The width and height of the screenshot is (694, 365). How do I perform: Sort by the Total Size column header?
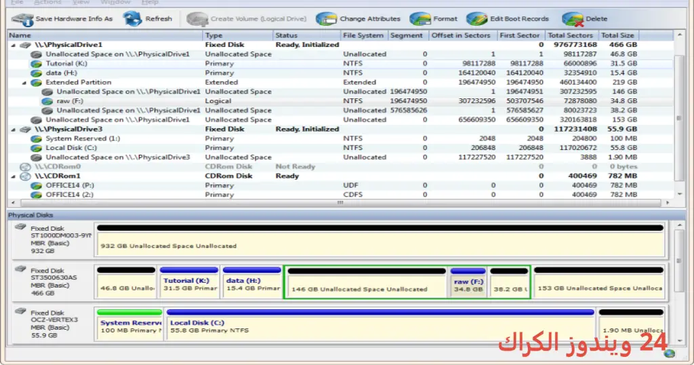click(618, 35)
